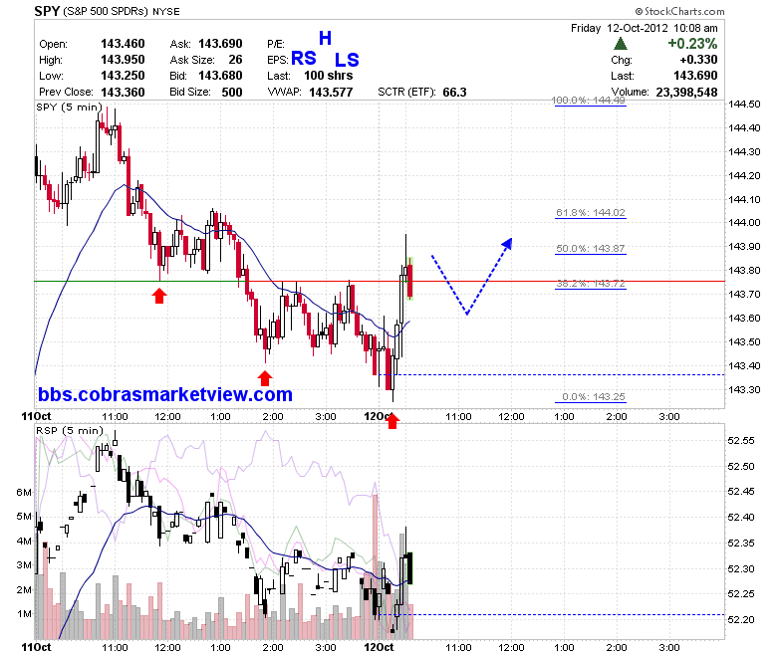Screen dimensions: 777x656
Task: Click the 143.50 price axis label
Action: click(x=744, y=341)
